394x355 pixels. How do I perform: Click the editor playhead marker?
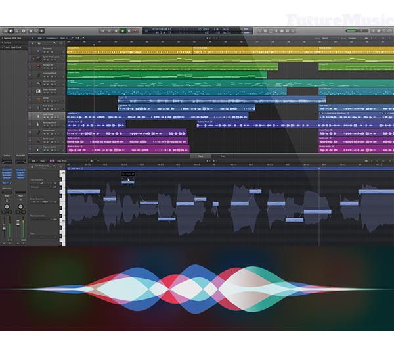(x=319, y=168)
